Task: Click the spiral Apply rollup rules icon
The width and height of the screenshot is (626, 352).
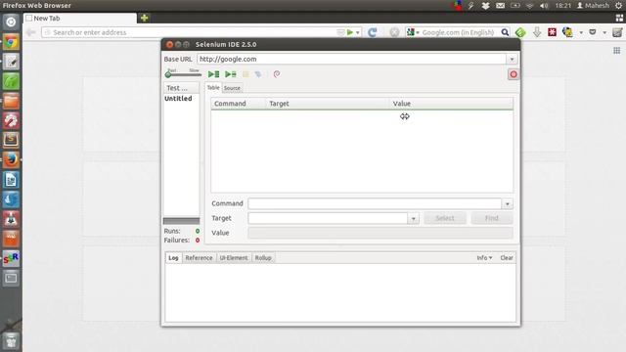Action: click(276, 74)
